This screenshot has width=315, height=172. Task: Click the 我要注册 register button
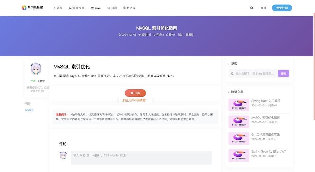[x=282, y=8]
